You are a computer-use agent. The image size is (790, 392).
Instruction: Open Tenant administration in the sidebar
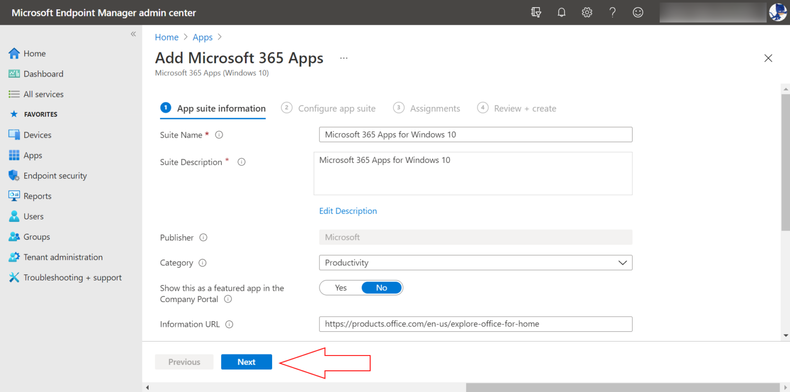[63, 257]
